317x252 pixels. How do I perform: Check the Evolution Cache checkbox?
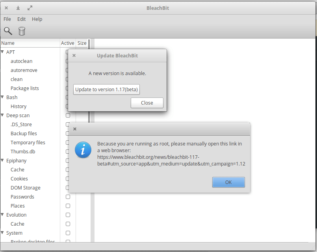coord(68,224)
